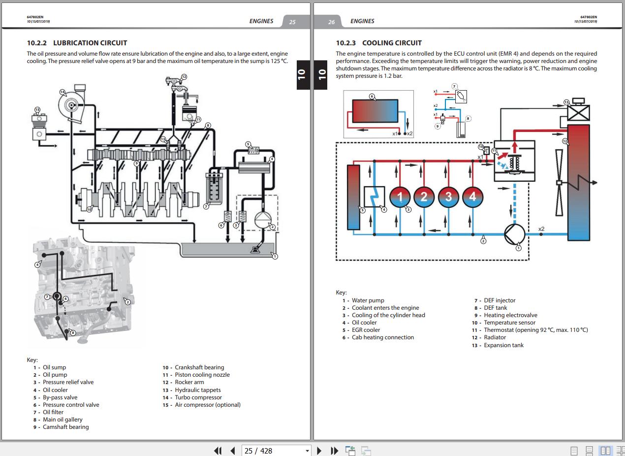
Task: Click the ENGINES header on the right page
Action: coord(362,21)
